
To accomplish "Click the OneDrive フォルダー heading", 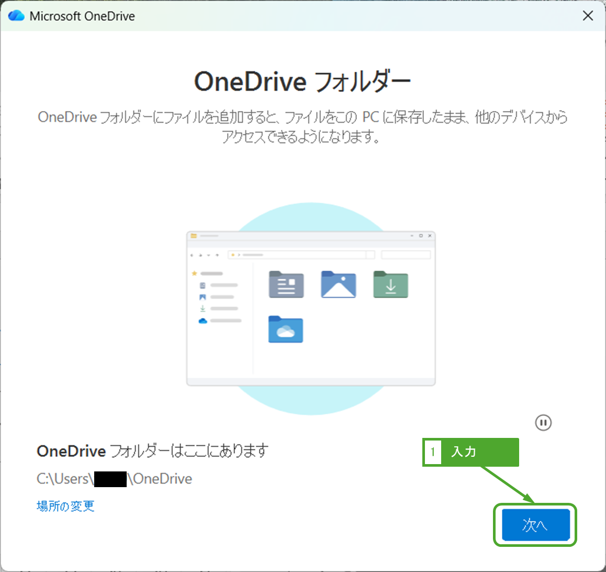I will pos(302,82).
